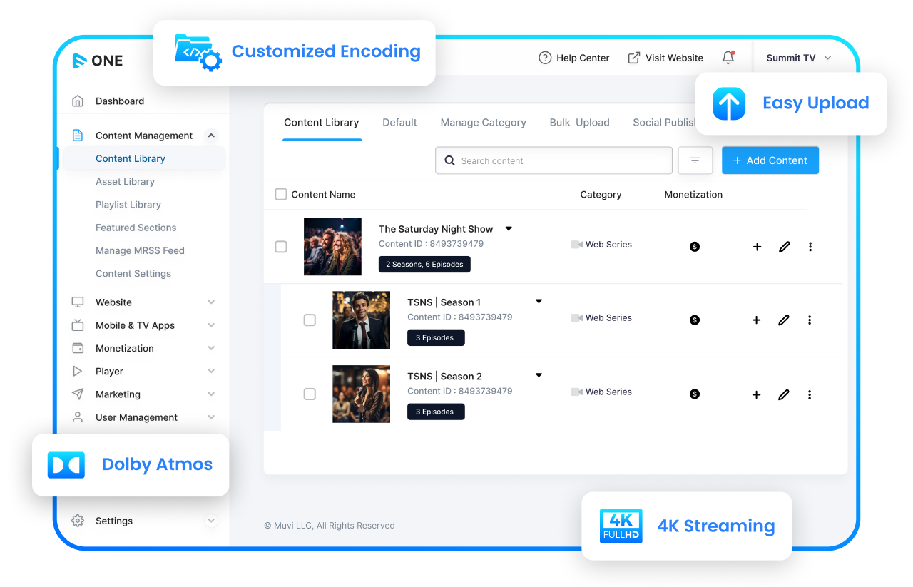Click the Visit Website external link icon
Image resolution: width=913 pixels, height=587 pixels.
(633, 58)
